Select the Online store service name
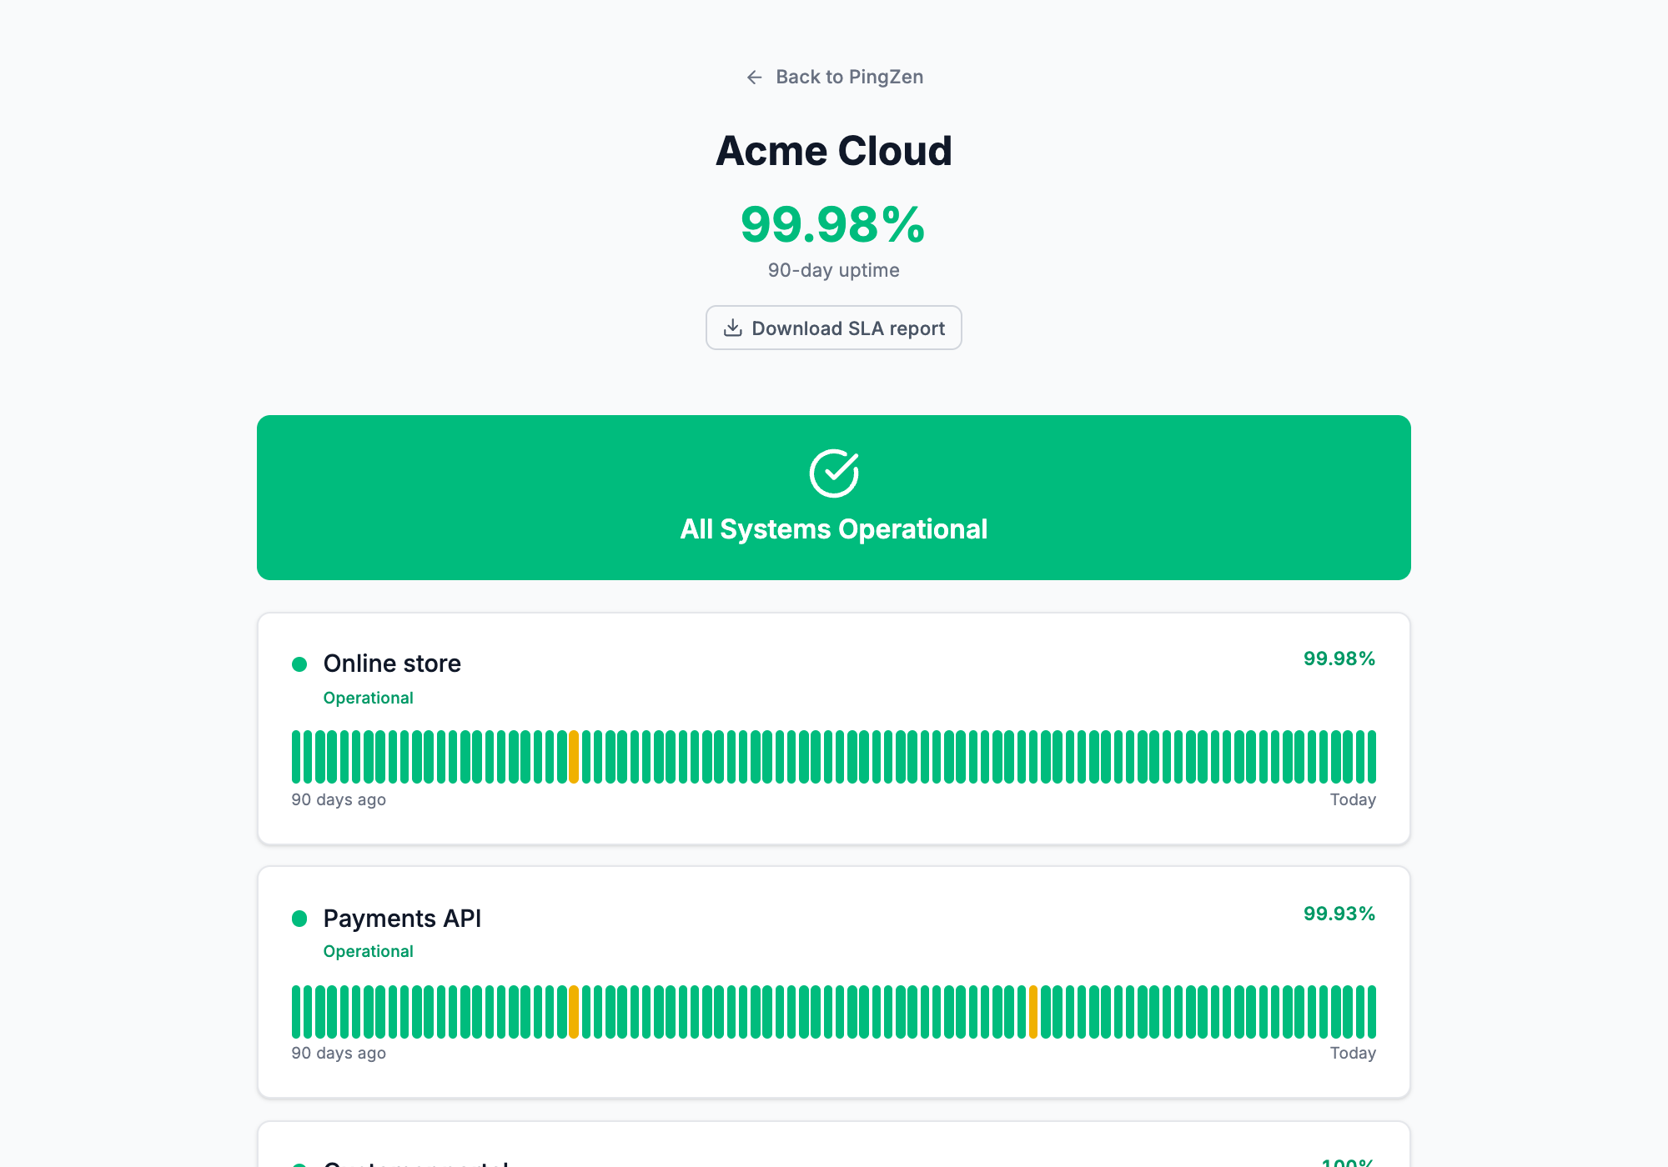Image resolution: width=1668 pixels, height=1167 pixels. point(392,664)
